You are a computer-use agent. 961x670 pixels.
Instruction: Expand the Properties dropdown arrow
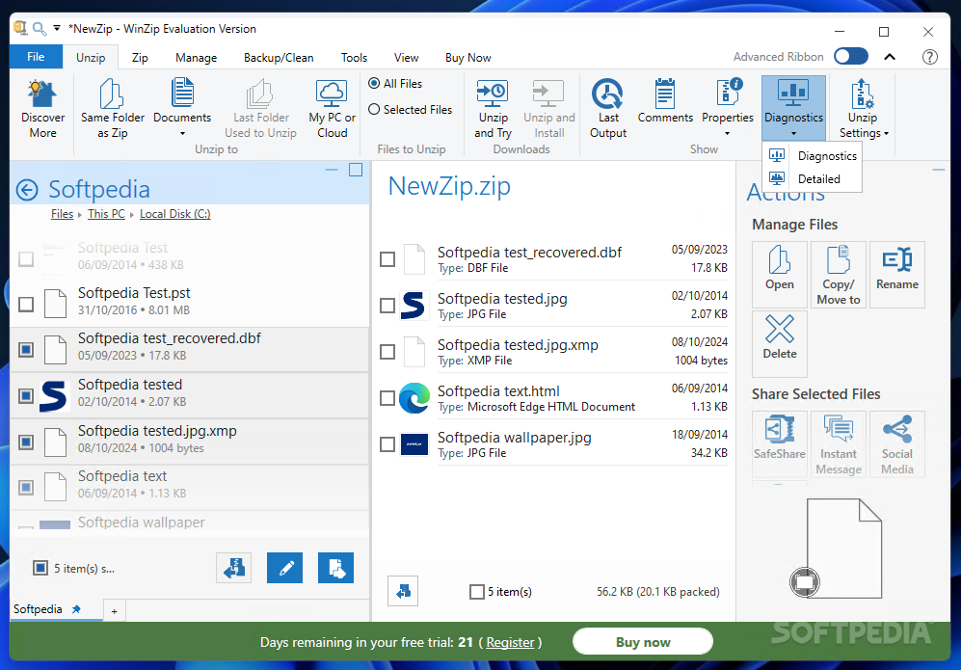point(728,134)
